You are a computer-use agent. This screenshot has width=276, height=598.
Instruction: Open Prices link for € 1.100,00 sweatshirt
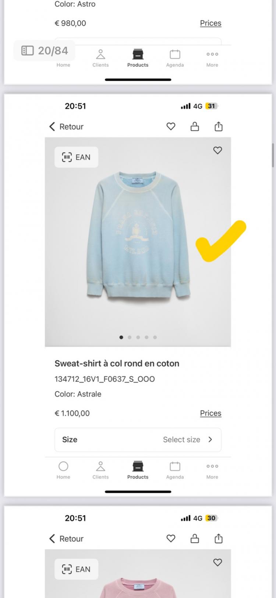coord(210,413)
